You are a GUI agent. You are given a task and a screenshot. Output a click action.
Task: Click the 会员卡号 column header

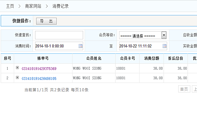pos(127,58)
